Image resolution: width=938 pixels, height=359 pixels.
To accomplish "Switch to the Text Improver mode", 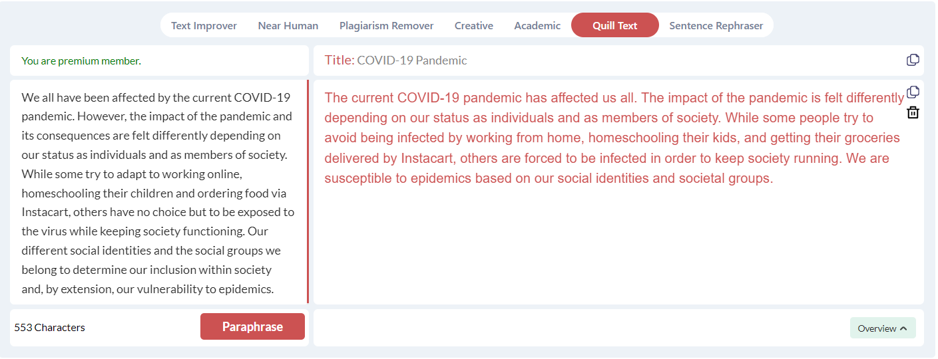I will tap(204, 25).
